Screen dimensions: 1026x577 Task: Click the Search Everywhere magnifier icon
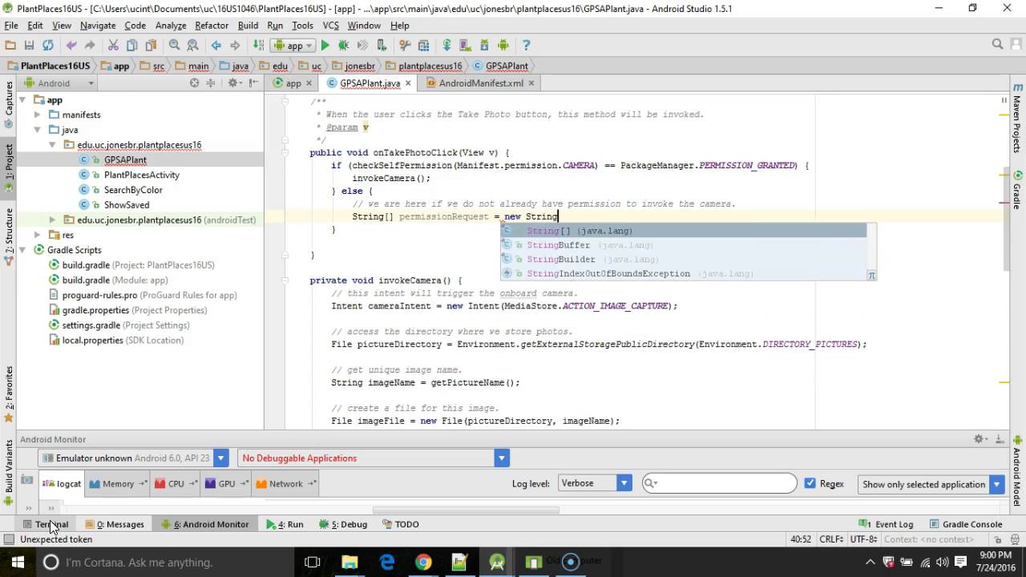click(997, 45)
